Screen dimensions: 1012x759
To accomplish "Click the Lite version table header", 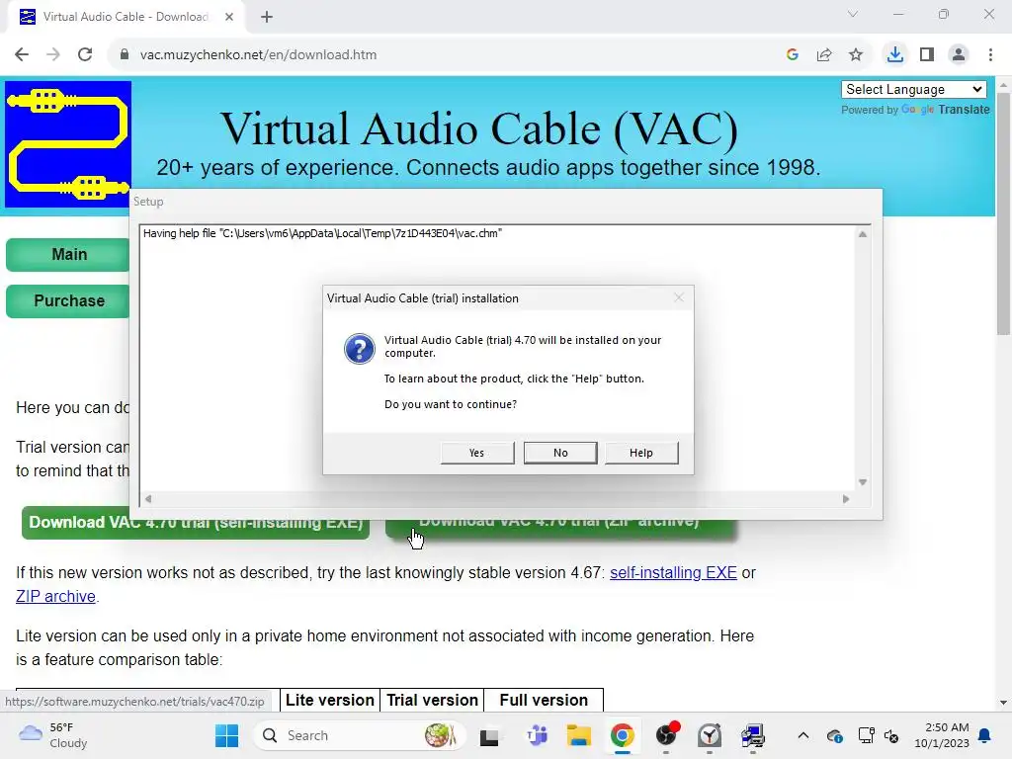I will point(330,701).
